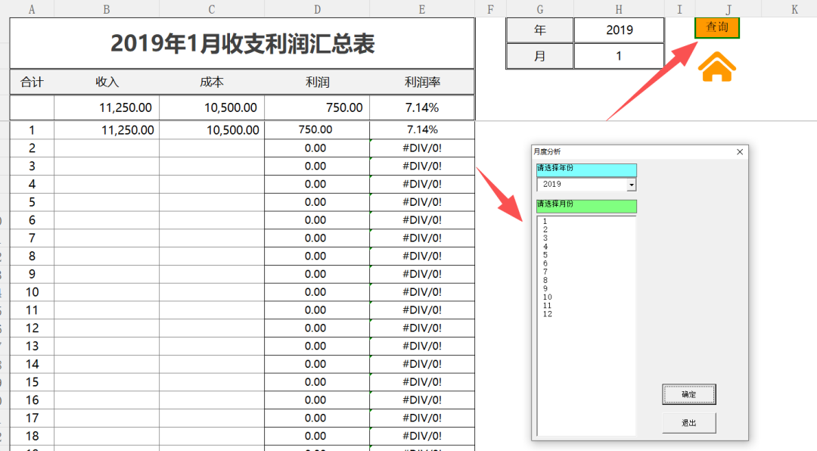Select month 6 in the month list
This screenshot has width=817, height=451.
[x=545, y=263]
